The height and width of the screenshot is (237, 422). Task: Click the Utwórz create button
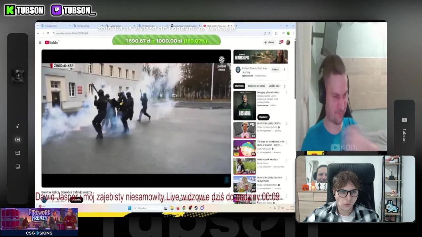click(269, 42)
